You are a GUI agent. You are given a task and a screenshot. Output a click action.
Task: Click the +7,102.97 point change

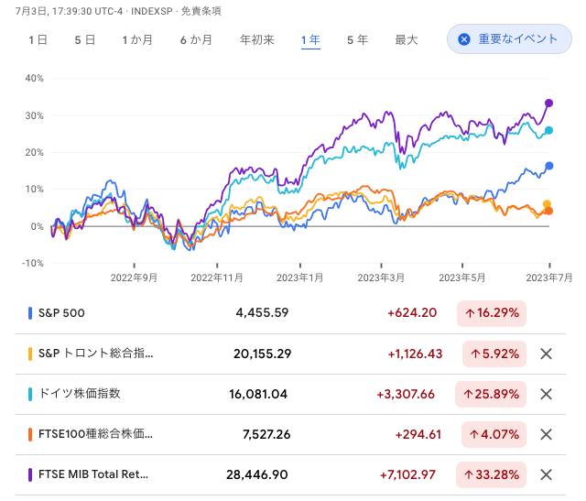[x=407, y=474]
